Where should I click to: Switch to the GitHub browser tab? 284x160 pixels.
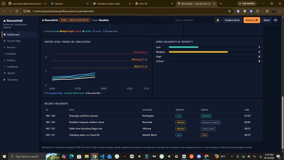coord(27,4)
